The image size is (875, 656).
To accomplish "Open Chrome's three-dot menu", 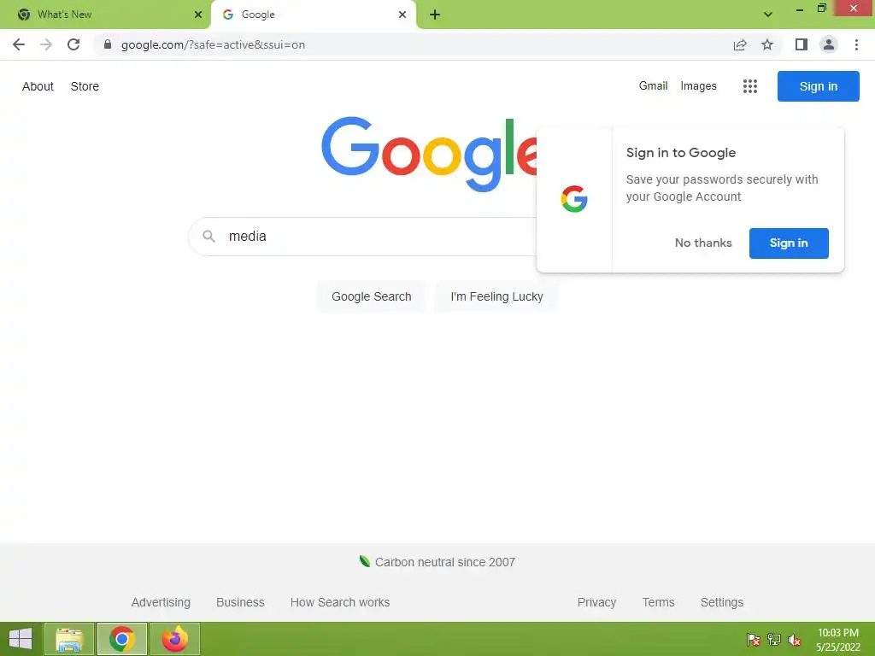I will click(x=856, y=44).
